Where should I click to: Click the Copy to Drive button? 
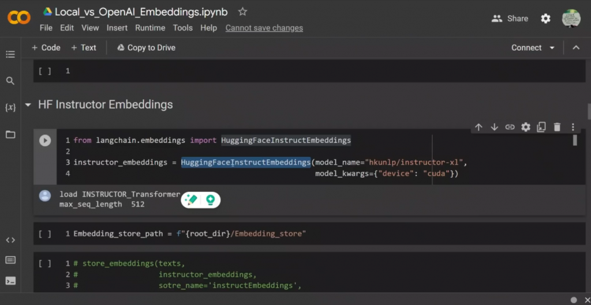pos(146,48)
